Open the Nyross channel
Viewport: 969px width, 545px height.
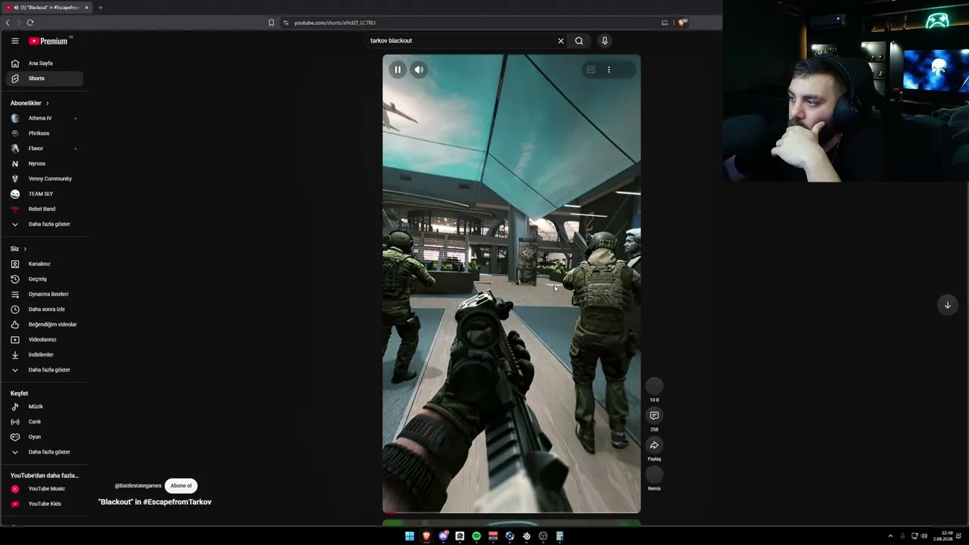(45, 163)
